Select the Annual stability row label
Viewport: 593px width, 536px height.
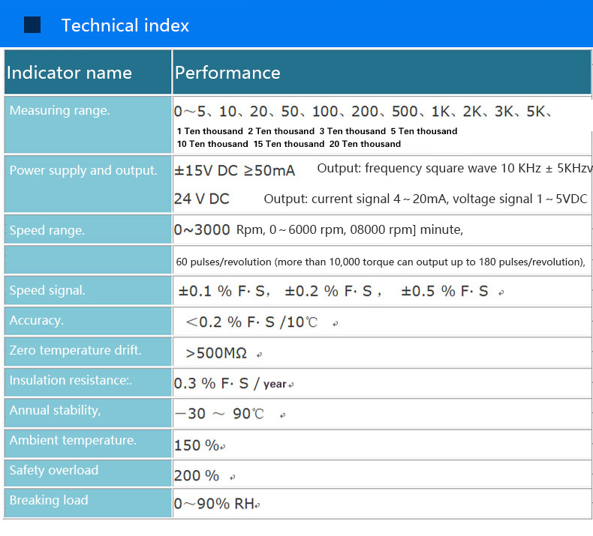(55, 410)
